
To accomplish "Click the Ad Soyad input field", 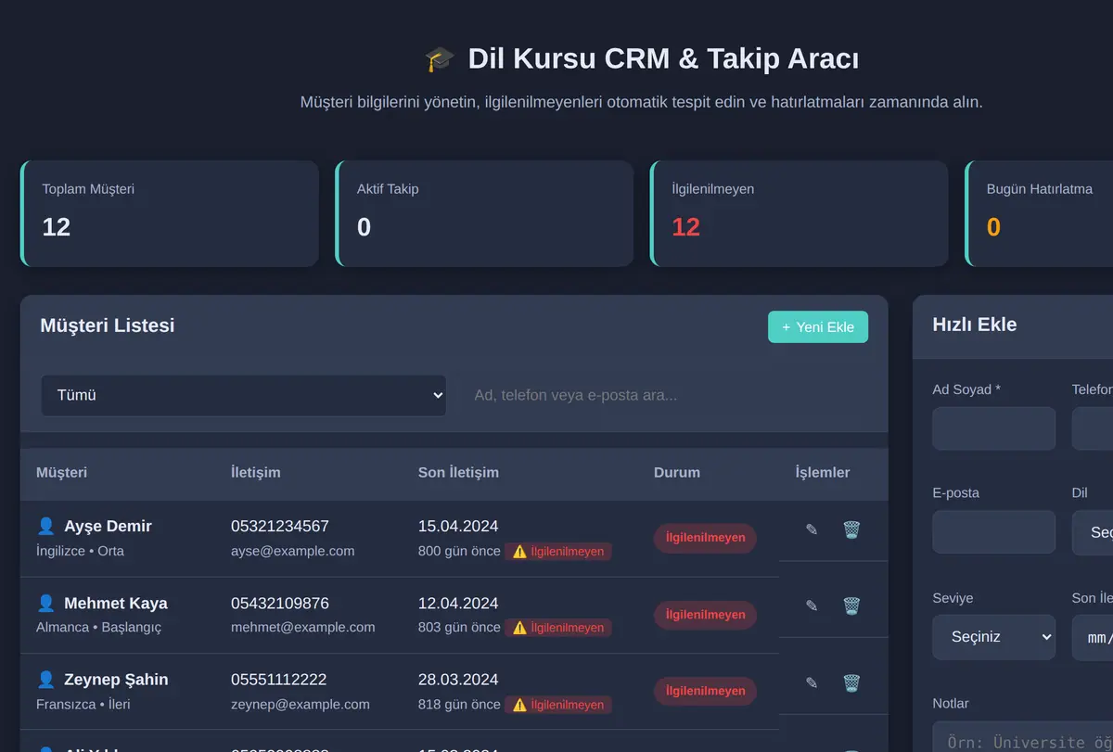I will tap(993, 428).
